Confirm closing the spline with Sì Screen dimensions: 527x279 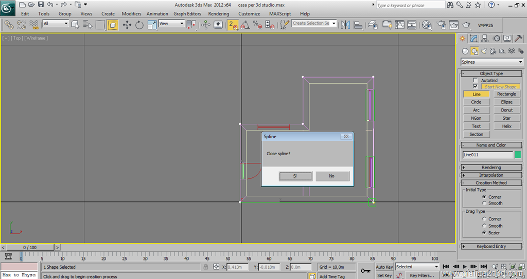[295, 176]
